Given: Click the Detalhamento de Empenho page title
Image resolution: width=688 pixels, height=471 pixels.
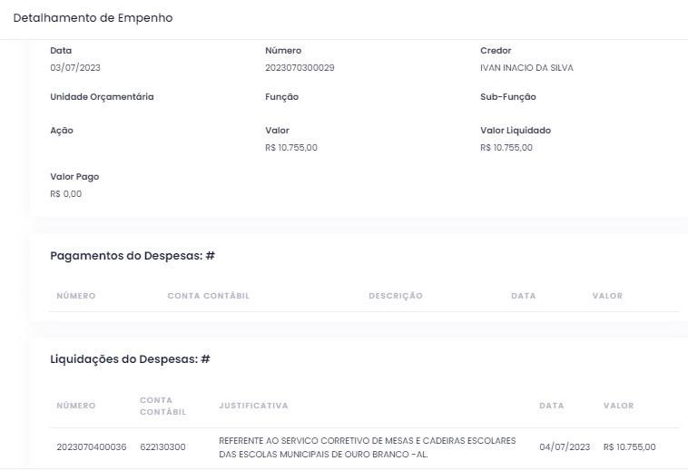Looking at the screenshot, I should click(93, 18).
